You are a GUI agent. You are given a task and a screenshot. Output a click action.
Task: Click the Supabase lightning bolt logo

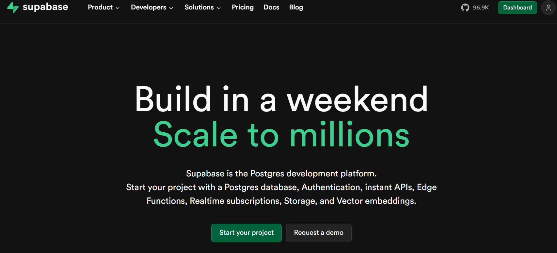12,7
